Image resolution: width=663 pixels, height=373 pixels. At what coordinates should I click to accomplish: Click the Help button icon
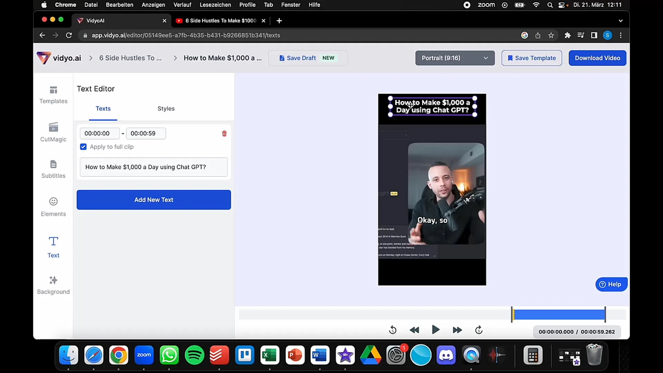[602, 284]
